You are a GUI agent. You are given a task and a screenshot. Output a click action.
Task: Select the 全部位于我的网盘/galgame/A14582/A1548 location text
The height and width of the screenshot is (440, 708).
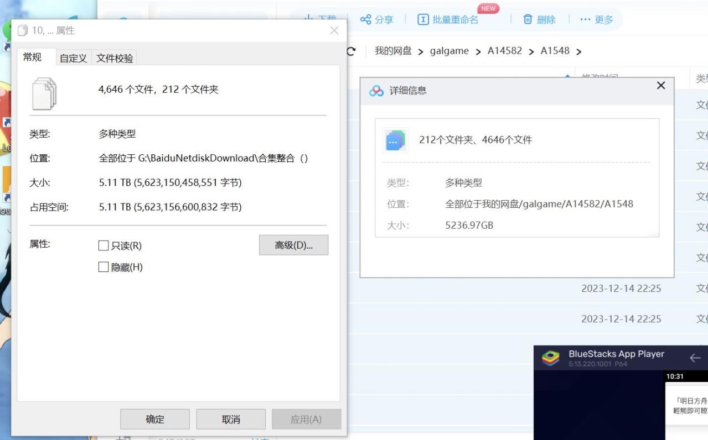(x=539, y=204)
